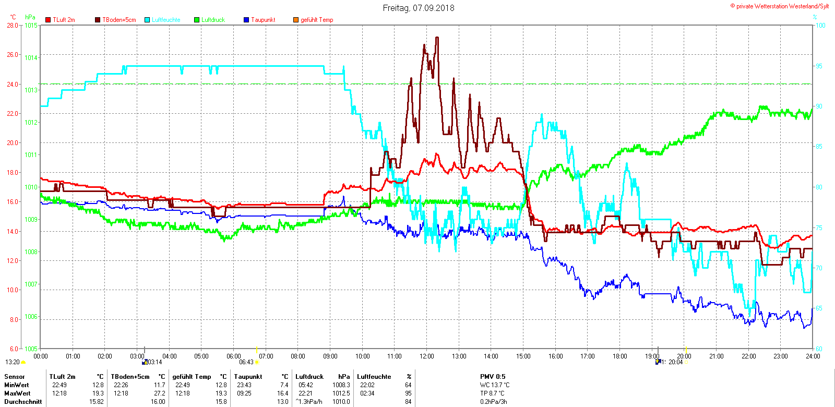
Task: Click the 'Sensor' row header in the table
Action: [x=15, y=377]
